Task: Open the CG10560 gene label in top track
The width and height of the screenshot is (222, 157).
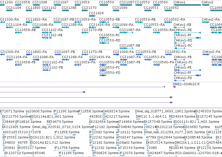Action: tap(160, 2)
